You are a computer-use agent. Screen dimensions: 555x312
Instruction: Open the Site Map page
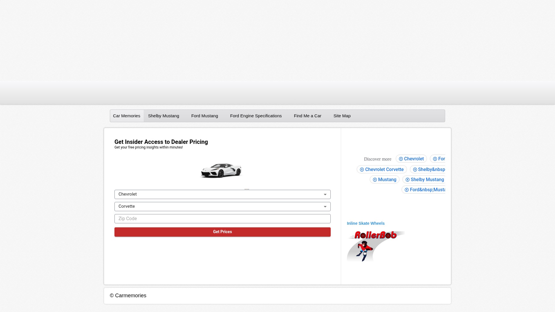click(x=342, y=116)
